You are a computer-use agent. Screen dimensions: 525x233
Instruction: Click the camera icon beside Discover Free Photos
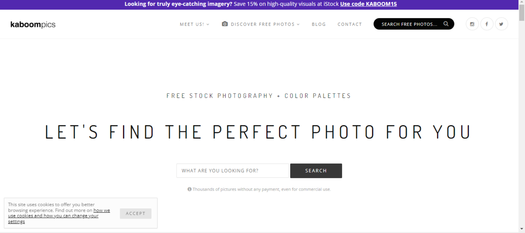click(x=225, y=24)
